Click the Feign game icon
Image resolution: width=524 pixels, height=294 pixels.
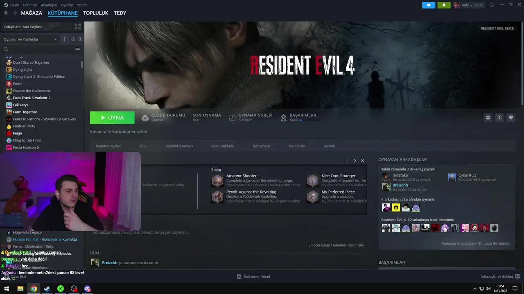(x=9, y=133)
